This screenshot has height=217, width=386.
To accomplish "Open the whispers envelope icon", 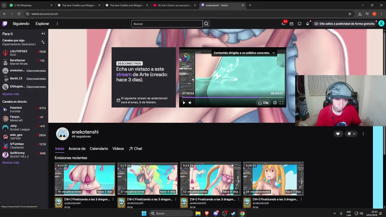I will (291, 24).
